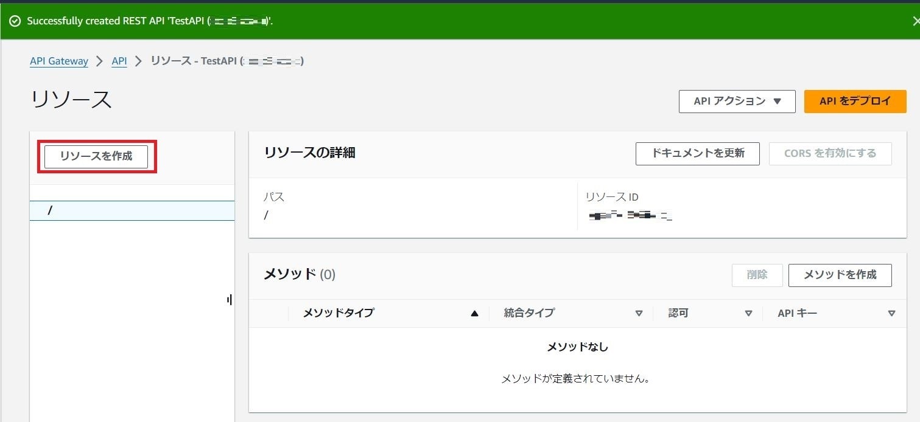
Task: Open the API Gateway breadcrumb link
Action: [x=59, y=61]
